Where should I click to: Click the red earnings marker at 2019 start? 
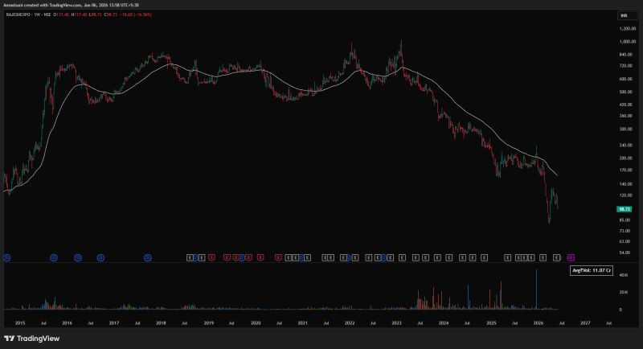click(x=211, y=257)
